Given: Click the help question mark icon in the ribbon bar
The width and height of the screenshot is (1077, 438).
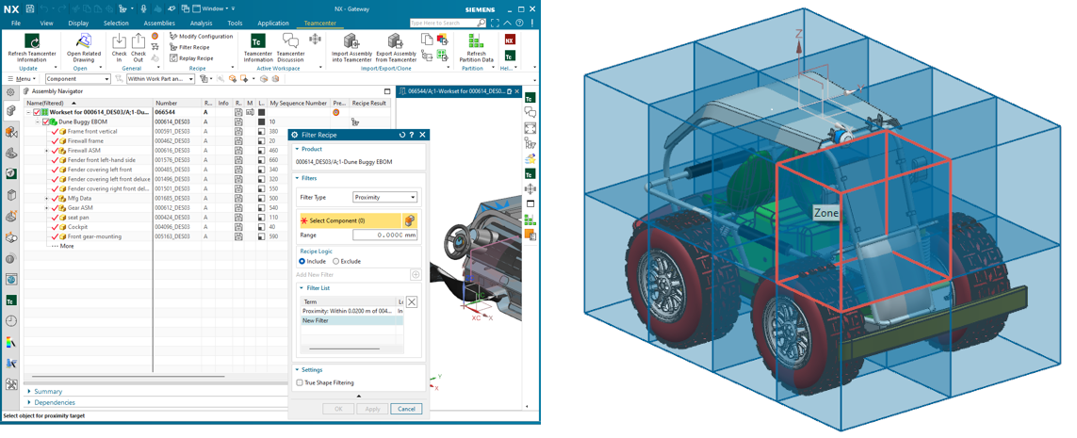Looking at the screenshot, I should coord(520,23).
